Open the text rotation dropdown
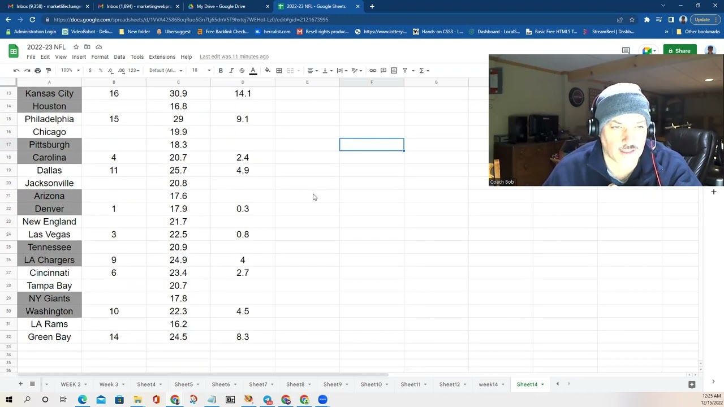 pos(356,70)
